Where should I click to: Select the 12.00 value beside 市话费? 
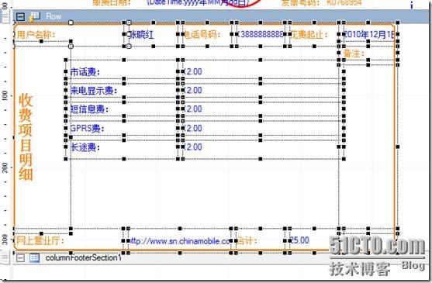click(x=192, y=71)
